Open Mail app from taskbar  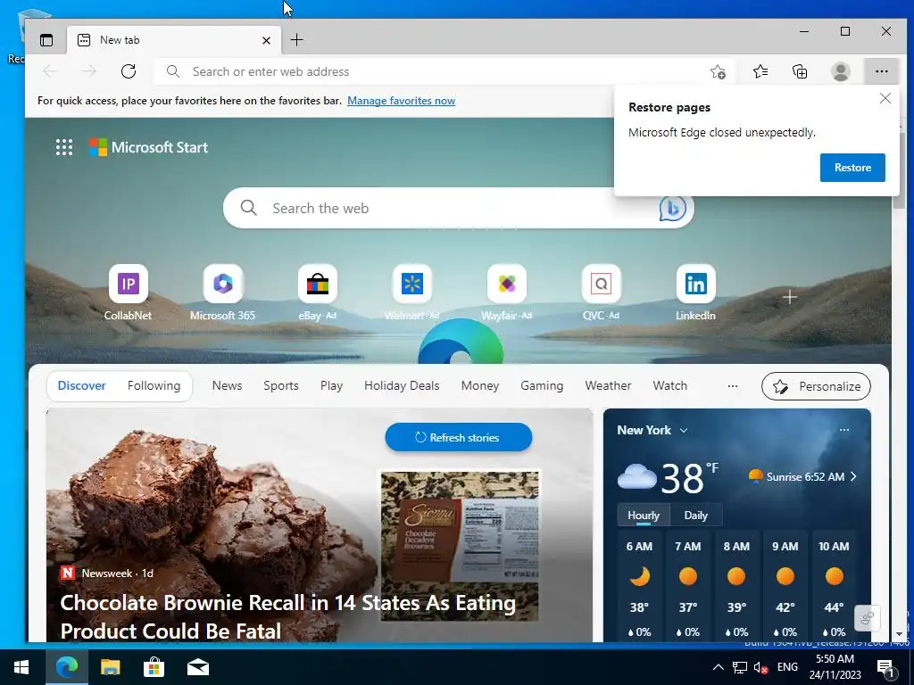[x=197, y=667]
